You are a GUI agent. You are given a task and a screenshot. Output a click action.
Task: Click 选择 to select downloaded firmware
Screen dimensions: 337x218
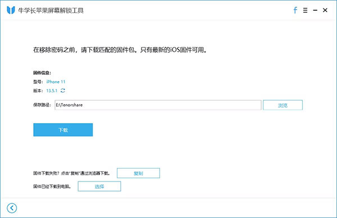[x=99, y=186]
